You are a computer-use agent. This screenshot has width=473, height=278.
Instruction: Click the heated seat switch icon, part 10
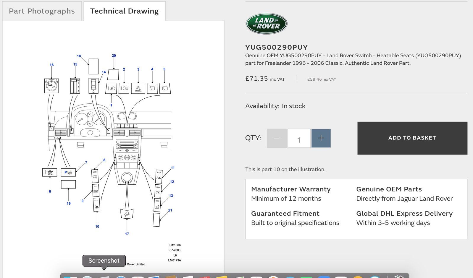96,205
